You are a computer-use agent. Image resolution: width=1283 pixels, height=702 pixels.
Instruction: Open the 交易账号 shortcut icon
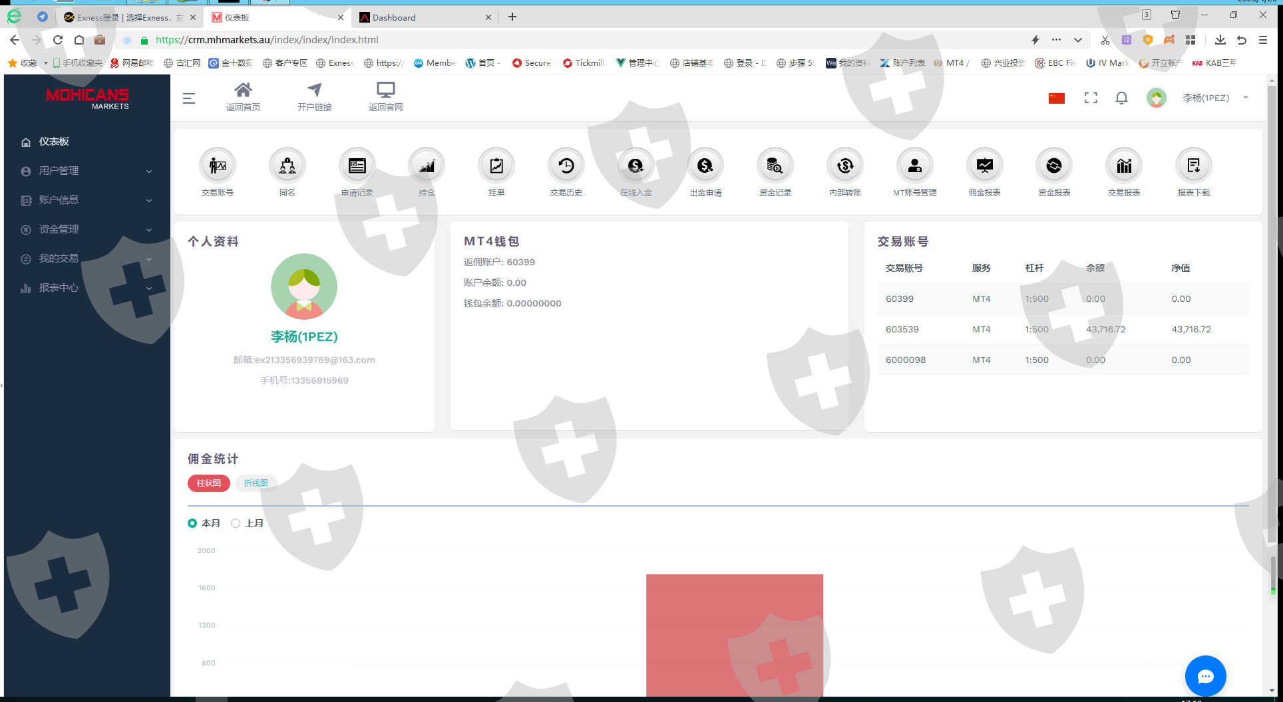[218, 166]
